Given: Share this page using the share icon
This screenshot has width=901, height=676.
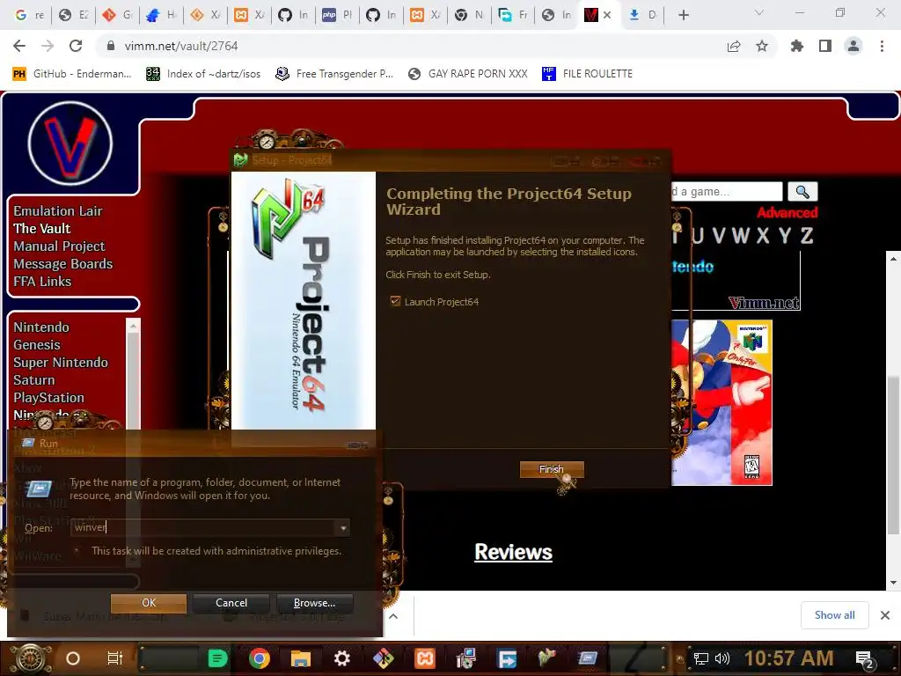Looking at the screenshot, I should pyautogui.click(x=734, y=46).
